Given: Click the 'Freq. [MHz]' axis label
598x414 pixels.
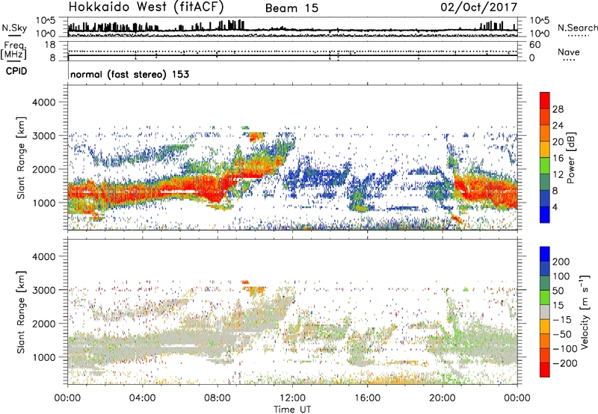Looking at the screenshot, I should [14, 50].
